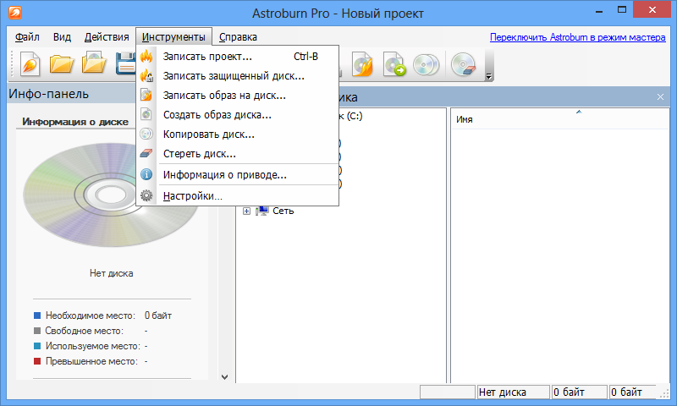The height and width of the screenshot is (406, 677).
Task: Click the icon beside Создать образ диска
Action: pyautogui.click(x=146, y=115)
